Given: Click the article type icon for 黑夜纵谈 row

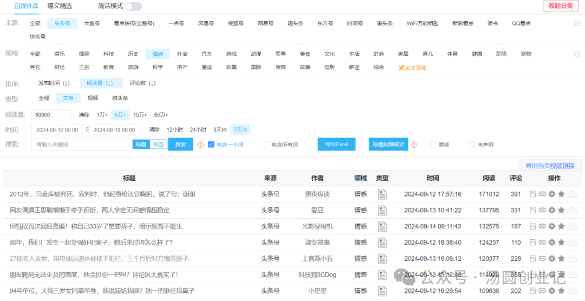Looking at the screenshot, I should pos(382,194).
